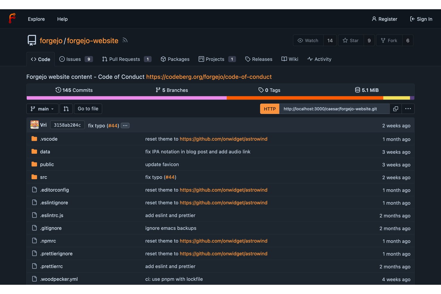The width and height of the screenshot is (441, 294).
Task: Open the Wiki tab
Action: click(290, 59)
